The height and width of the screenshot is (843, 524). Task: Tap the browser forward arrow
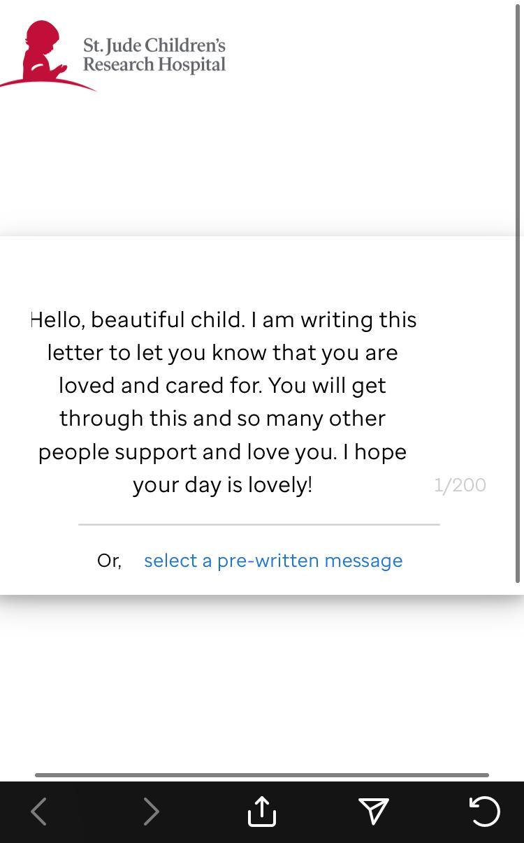click(151, 812)
